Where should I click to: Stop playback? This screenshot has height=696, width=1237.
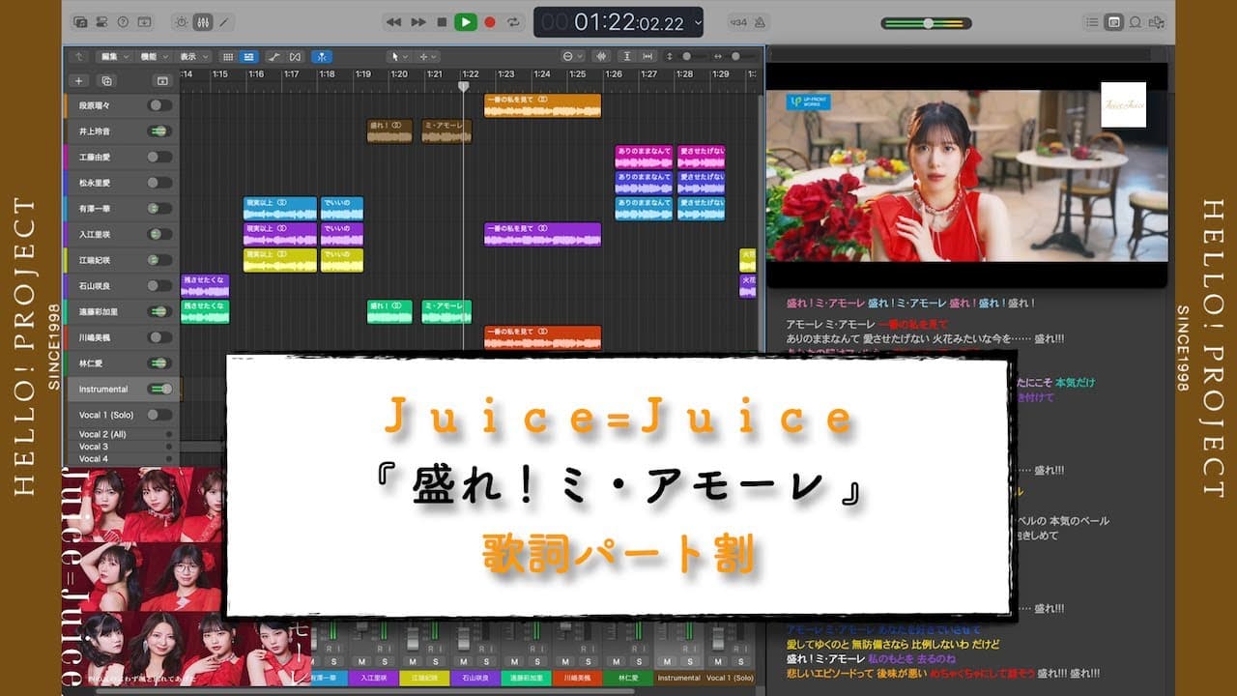point(442,21)
